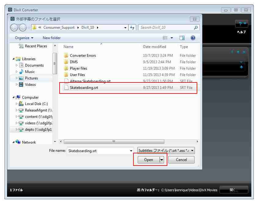Open the videos network drive
Image resolution: width=255 pixels, height=201 pixels.
tap(35, 123)
